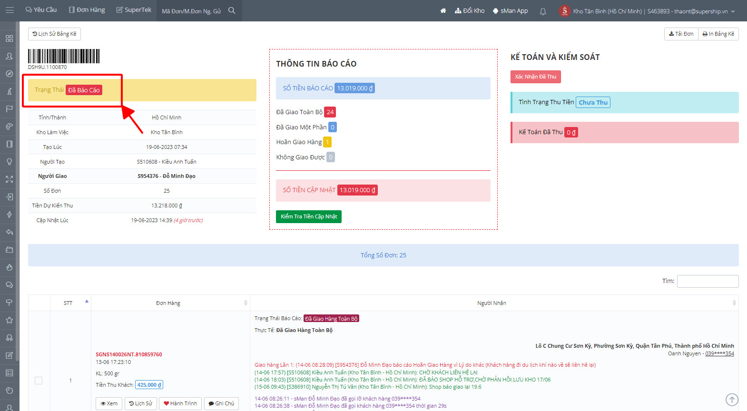Open sMan App link in top bar
The image size is (747, 411).
(511, 10)
